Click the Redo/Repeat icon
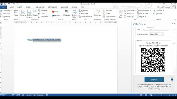Viewport: 177px width, 99px height. [14, 4]
